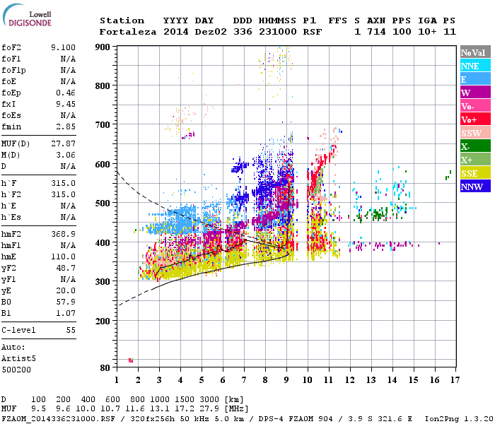Click the X- dark green legend swatch
Screen dimensions: 495x424
pos(475,146)
